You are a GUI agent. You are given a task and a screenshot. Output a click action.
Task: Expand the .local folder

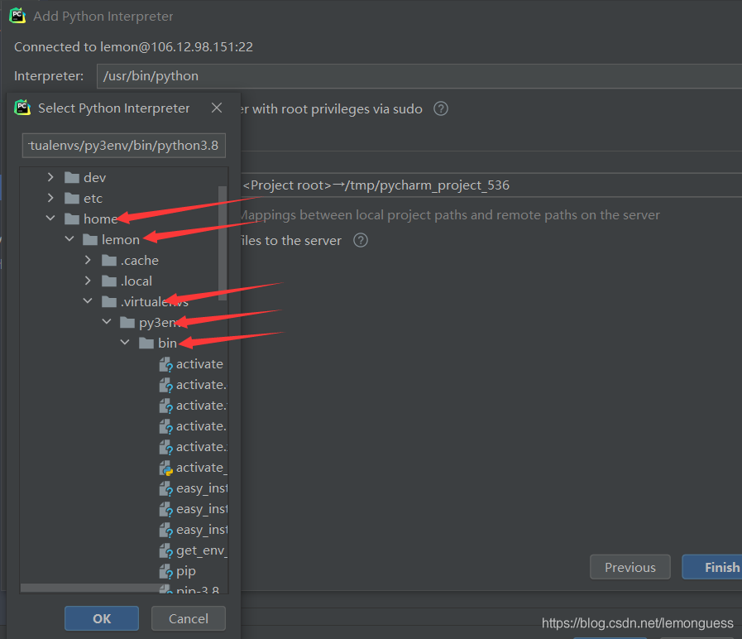[89, 281]
